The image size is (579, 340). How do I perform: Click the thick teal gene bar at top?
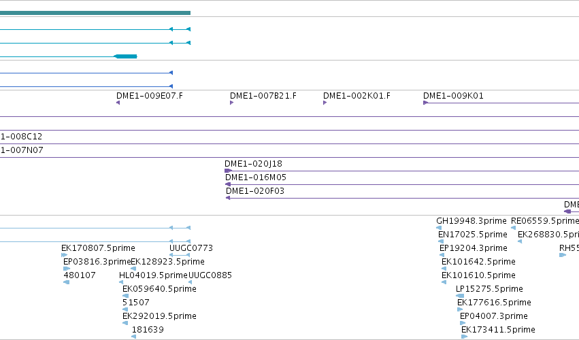pyautogui.click(x=95, y=13)
